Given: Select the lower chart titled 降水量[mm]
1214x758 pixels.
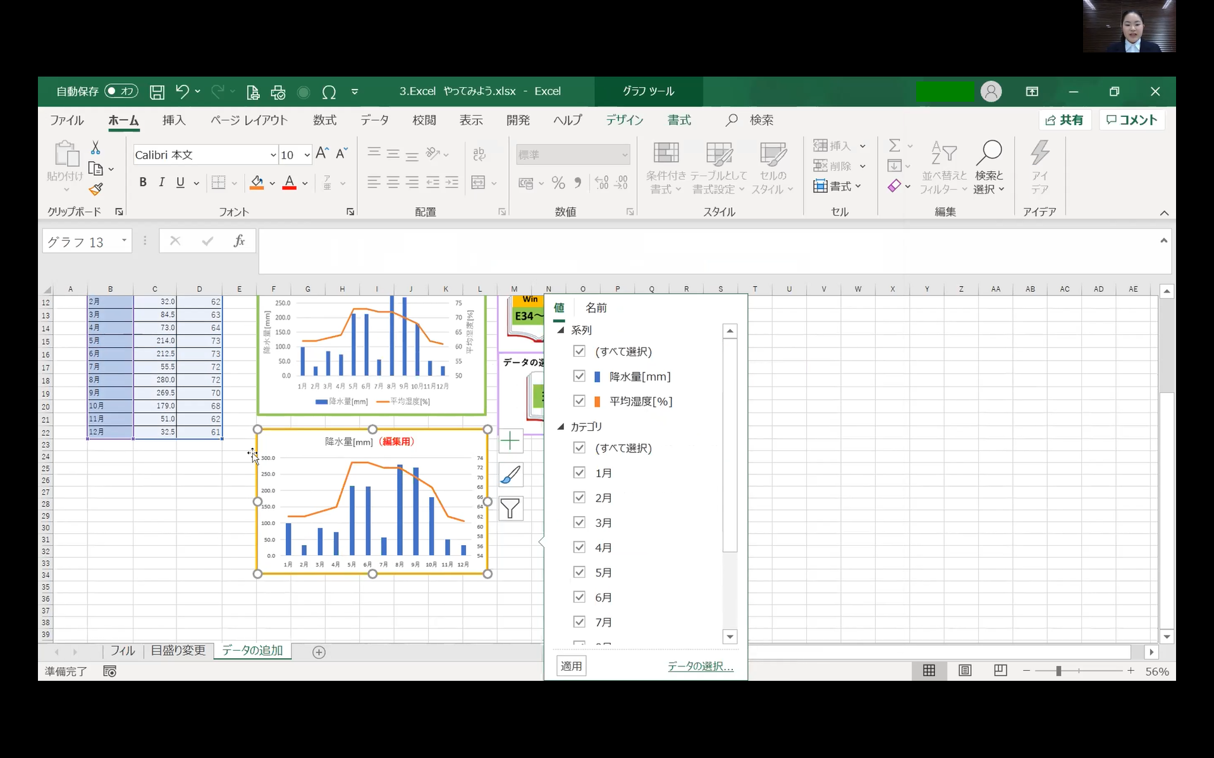Looking at the screenshot, I should pyautogui.click(x=372, y=502).
